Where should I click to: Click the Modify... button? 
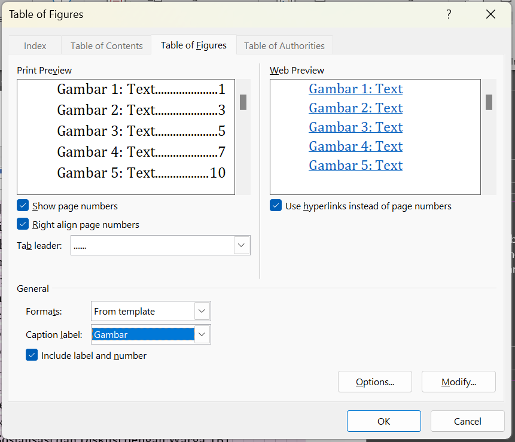(x=459, y=382)
